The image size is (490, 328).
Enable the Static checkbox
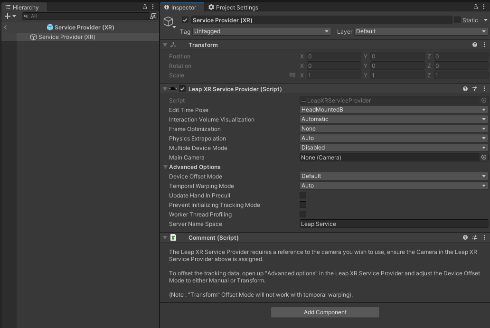[457, 20]
